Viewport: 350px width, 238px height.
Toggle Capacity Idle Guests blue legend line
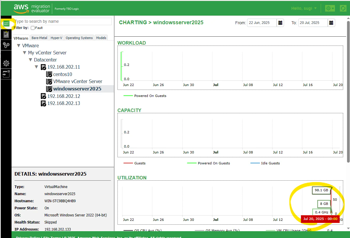click(255, 163)
